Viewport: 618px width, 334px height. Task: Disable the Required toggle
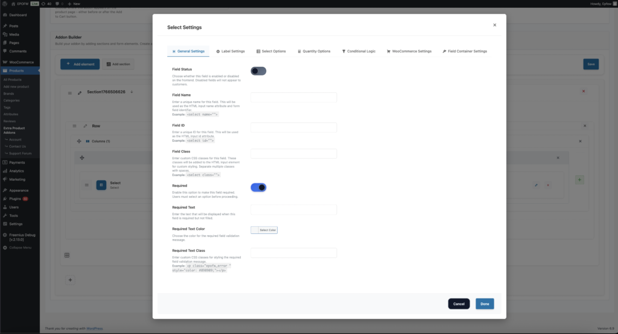(258, 187)
